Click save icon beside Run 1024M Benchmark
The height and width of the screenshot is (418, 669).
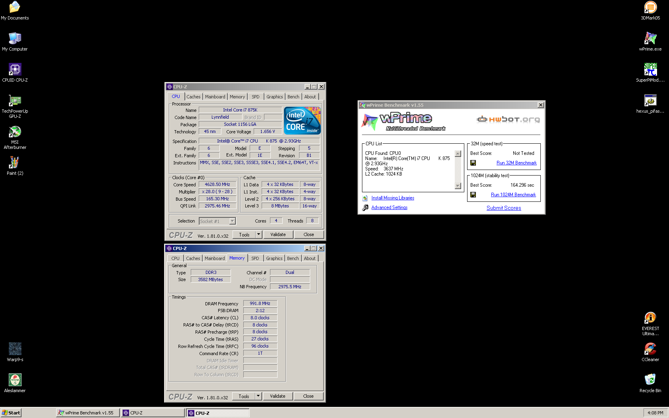coord(473,195)
